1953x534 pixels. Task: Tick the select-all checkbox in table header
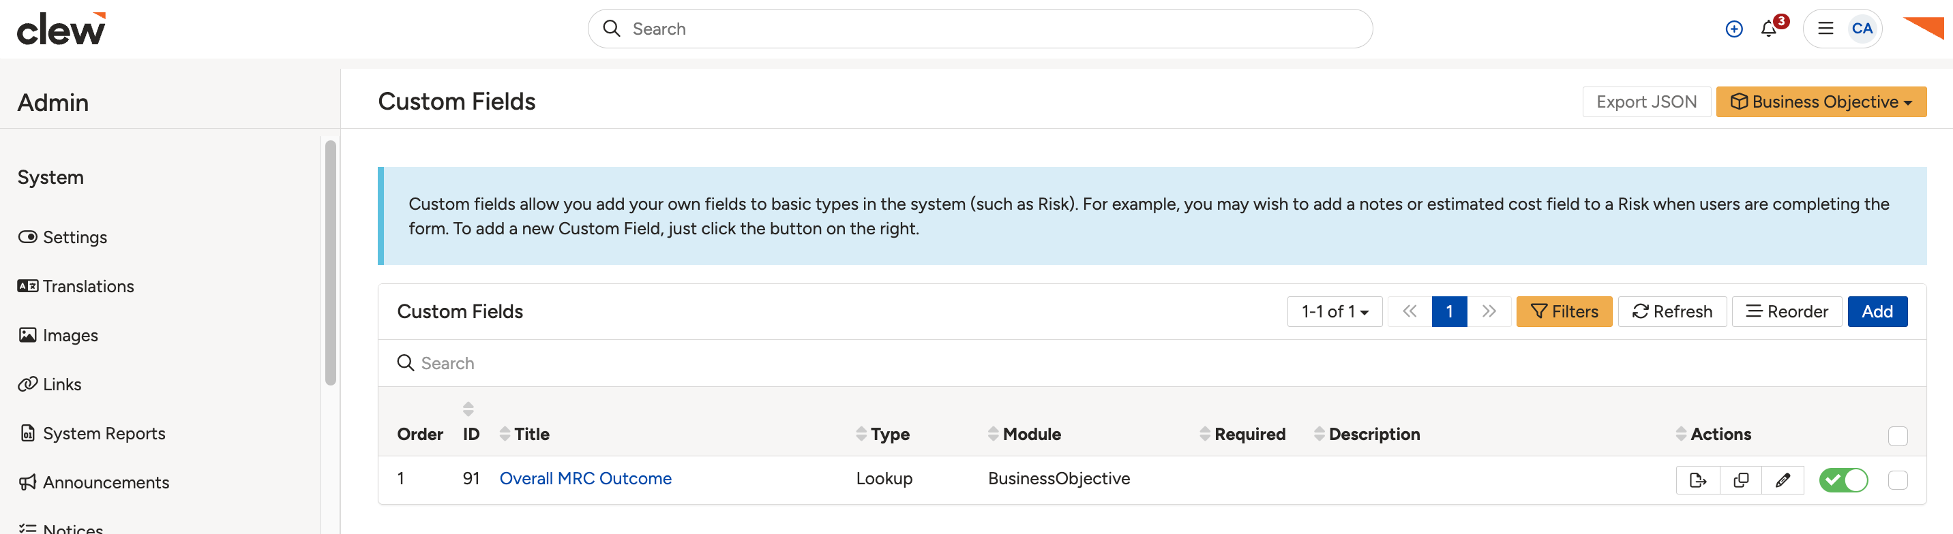pos(1898,435)
